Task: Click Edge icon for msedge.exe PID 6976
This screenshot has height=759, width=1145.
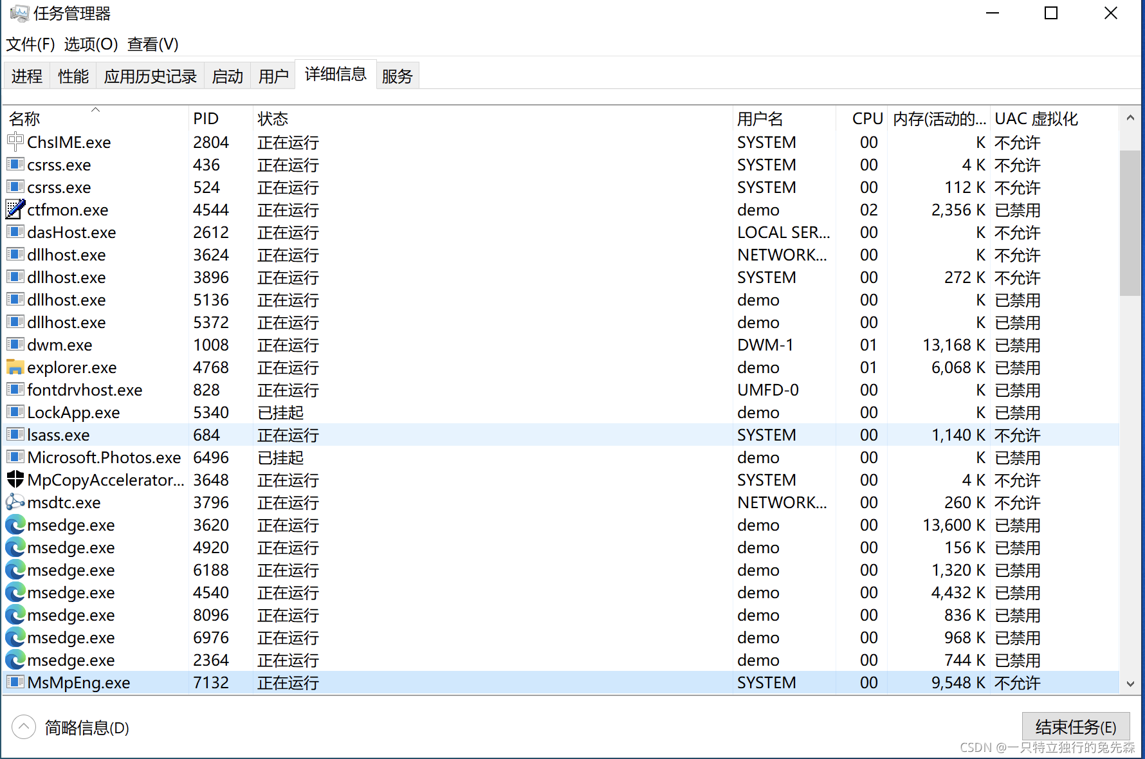Action: [15, 637]
